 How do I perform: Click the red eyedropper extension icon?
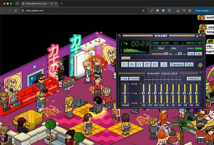[x=152, y=10]
